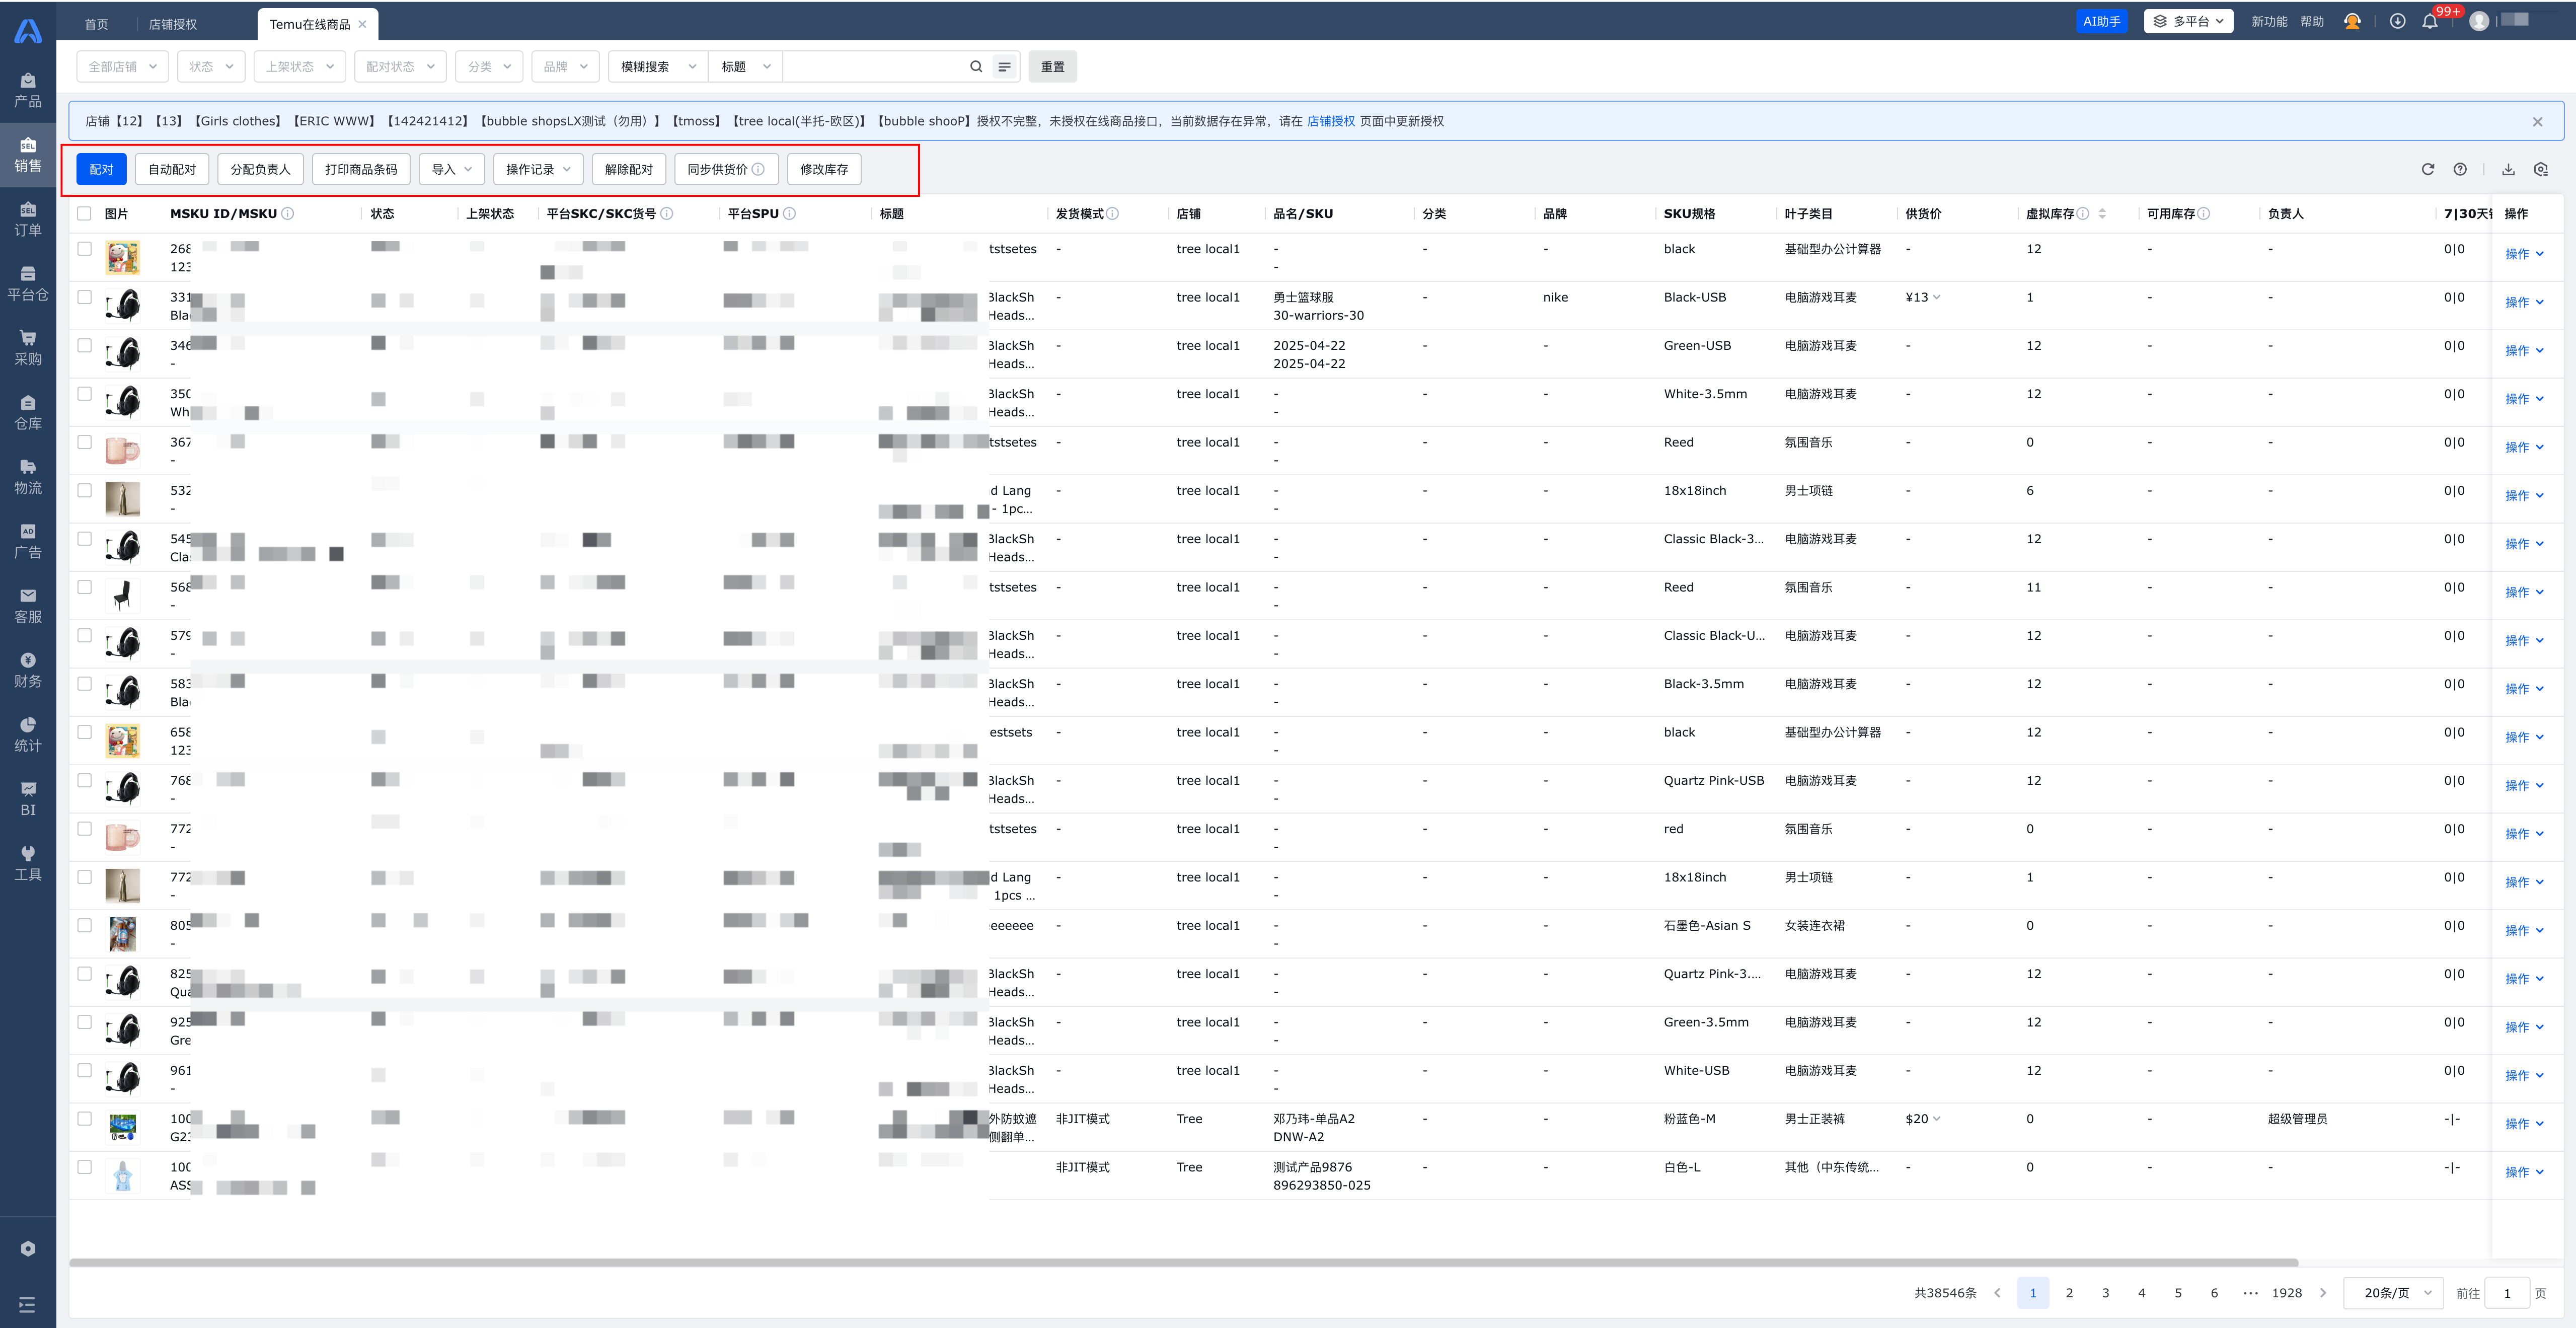Image resolution: width=2576 pixels, height=1328 pixels.
Task: Refresh the product table
Action: [2428, 169]
